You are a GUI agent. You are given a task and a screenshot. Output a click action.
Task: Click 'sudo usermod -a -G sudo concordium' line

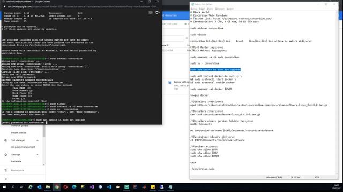click(214, 57)
